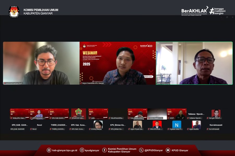Click the @KPUDGianyar handle text
The image size is (235, 156).
click(x=154, y=150)
